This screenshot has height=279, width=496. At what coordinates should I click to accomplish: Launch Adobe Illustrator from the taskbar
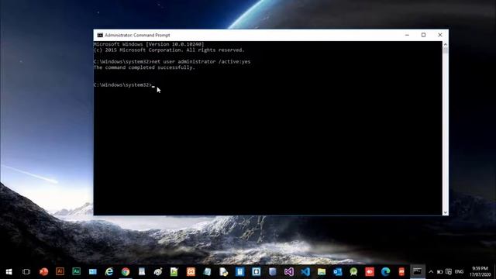tap(60, 271)
